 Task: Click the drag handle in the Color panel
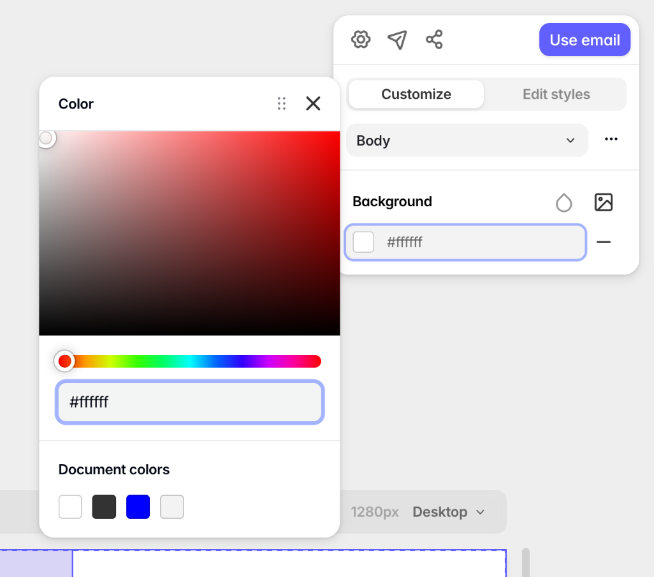click(x=282, y=103)
